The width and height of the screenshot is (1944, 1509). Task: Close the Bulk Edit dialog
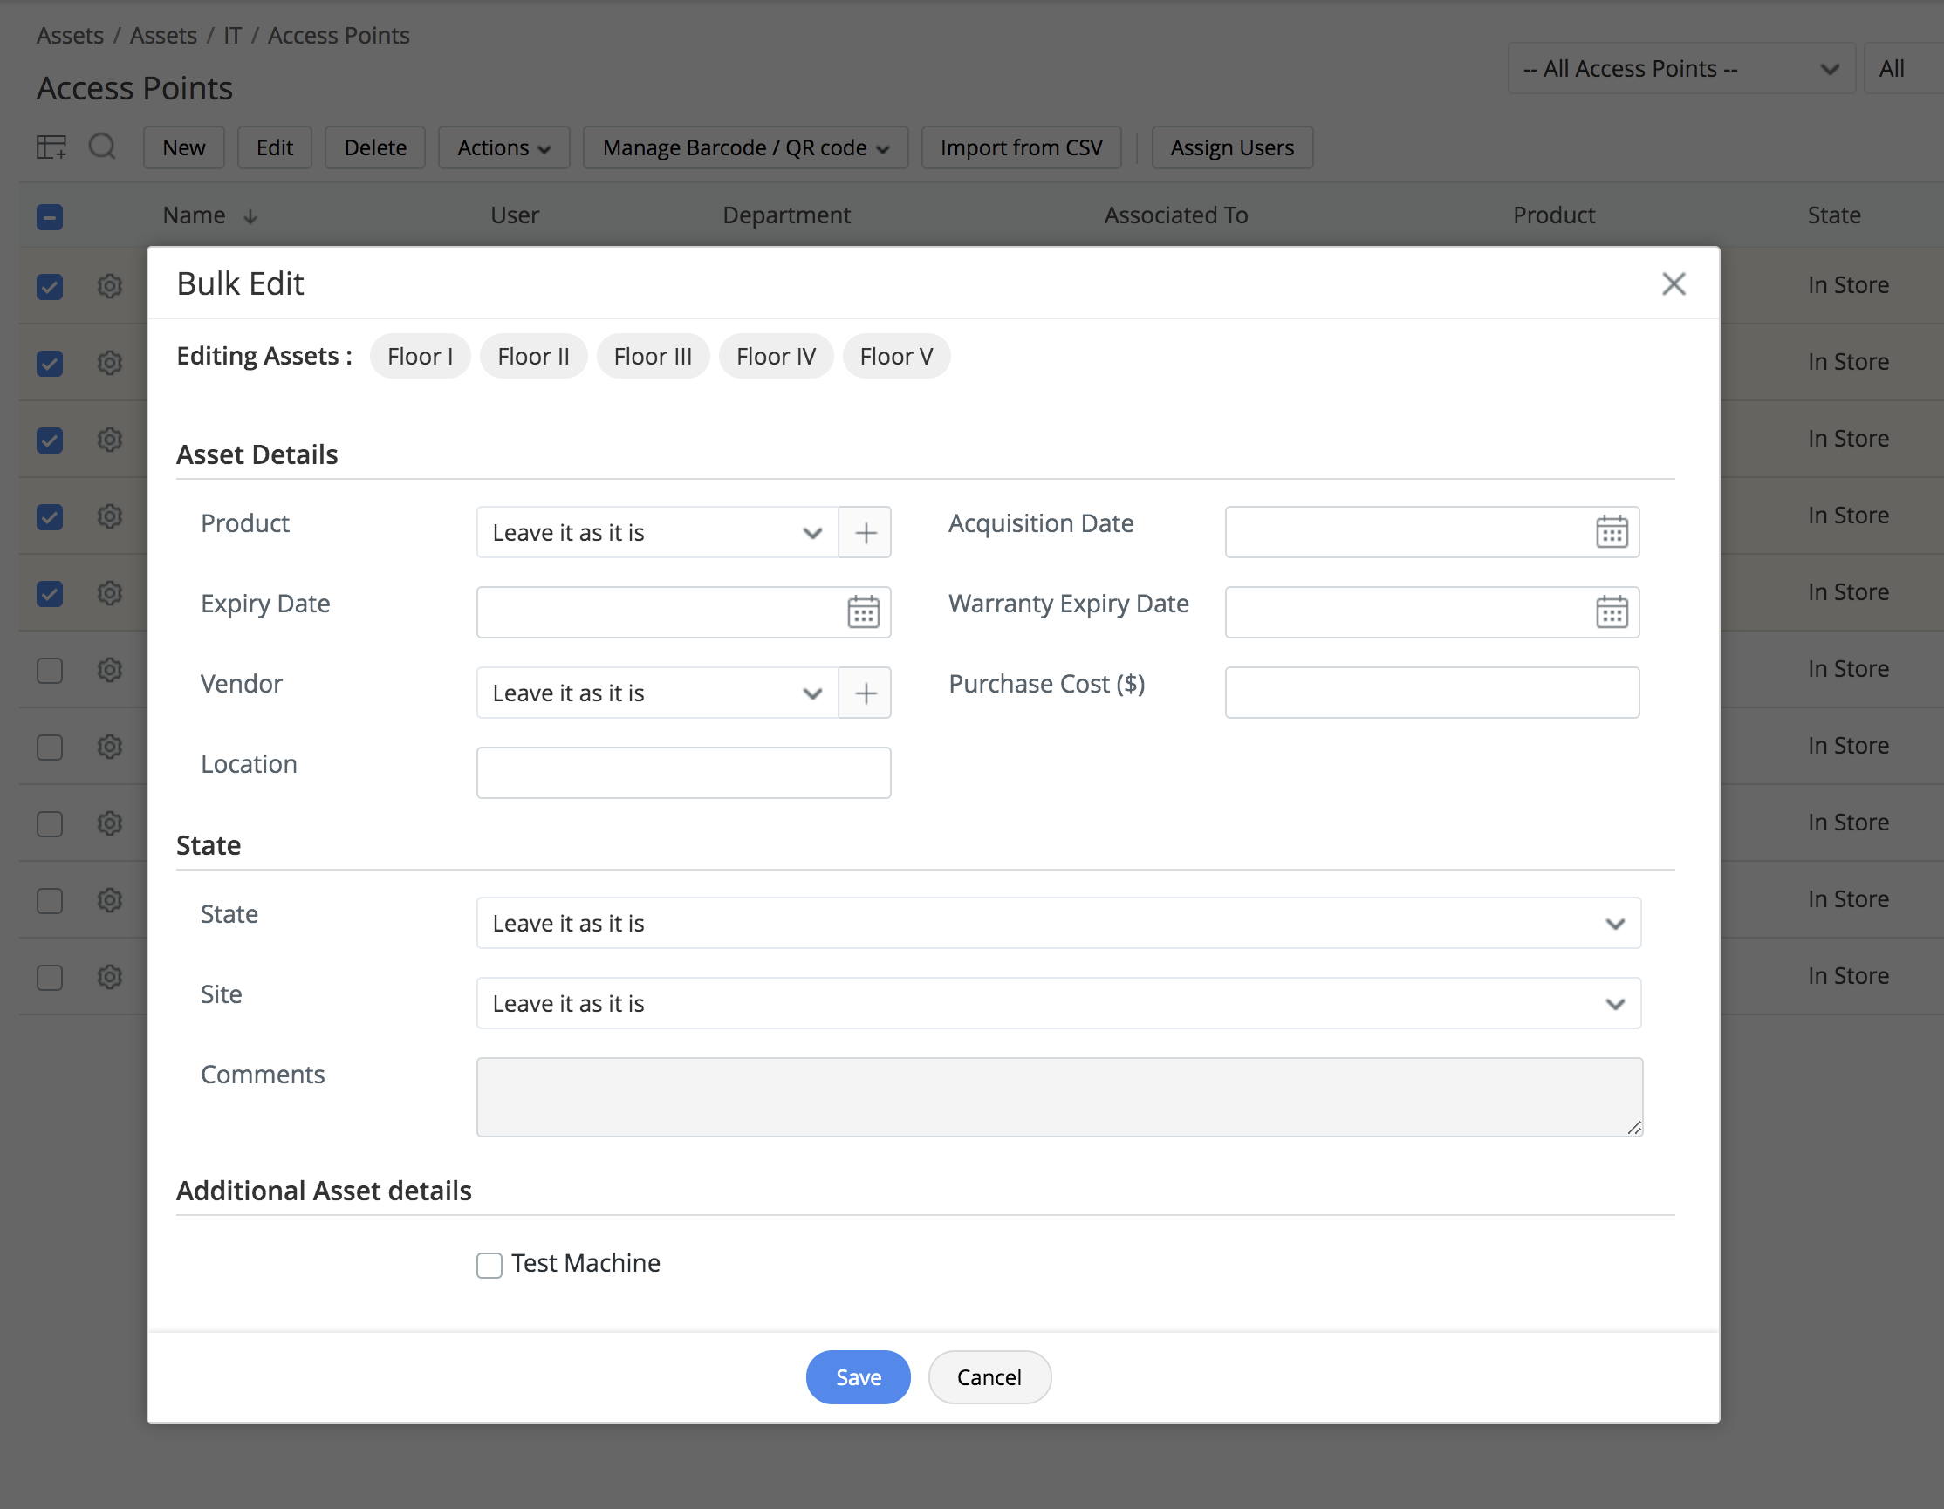click(x=1673, y=283)
